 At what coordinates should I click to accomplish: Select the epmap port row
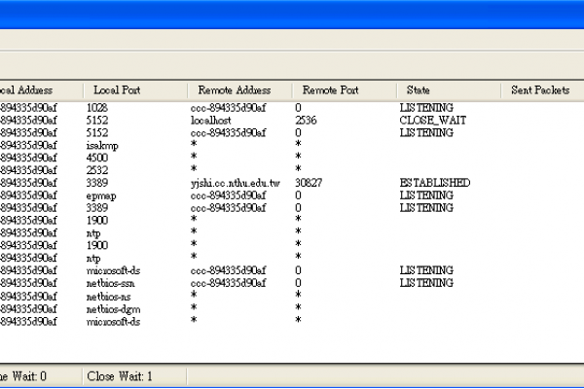[x=102, y=195]
